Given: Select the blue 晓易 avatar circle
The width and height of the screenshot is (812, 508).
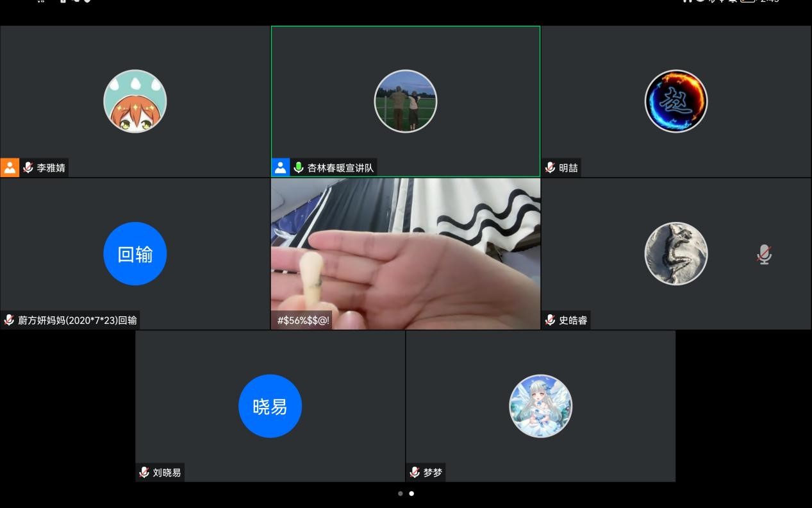Looking at the screenshot, I should (x=270, y=406).
